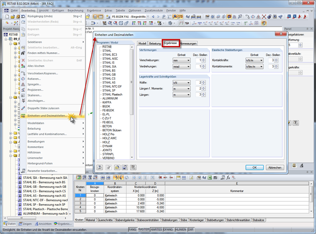This screenshot has width=316, height=234.
Task: Open Kontaktmomente unit dropdown (kNm/m)
Action: coord(254,67)
